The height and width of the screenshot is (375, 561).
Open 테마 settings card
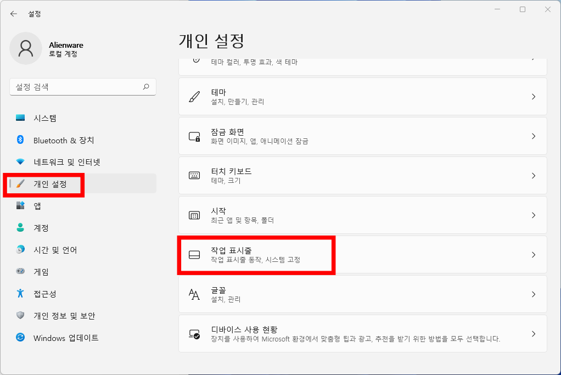pos(363,97)
